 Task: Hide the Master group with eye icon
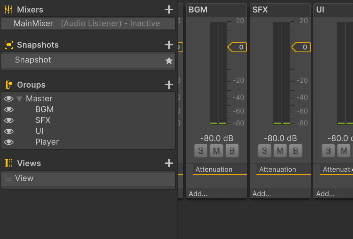(9, 99)
